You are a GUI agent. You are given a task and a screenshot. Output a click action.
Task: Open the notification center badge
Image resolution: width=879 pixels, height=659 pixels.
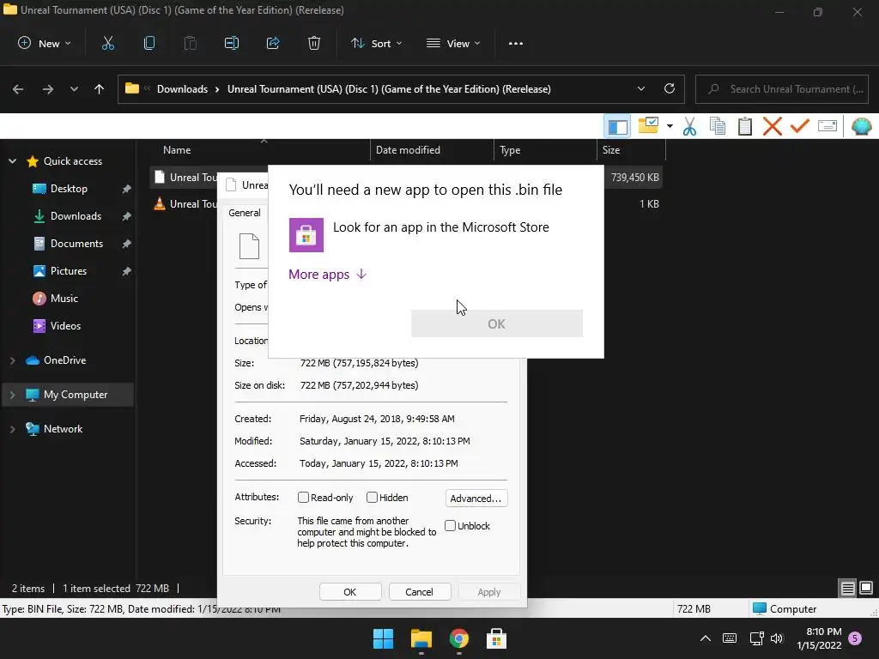click(855, 638)
